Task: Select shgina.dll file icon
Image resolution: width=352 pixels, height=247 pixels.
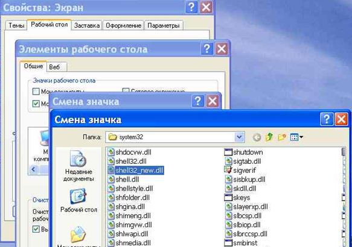Action: click(x=111, y=207)
